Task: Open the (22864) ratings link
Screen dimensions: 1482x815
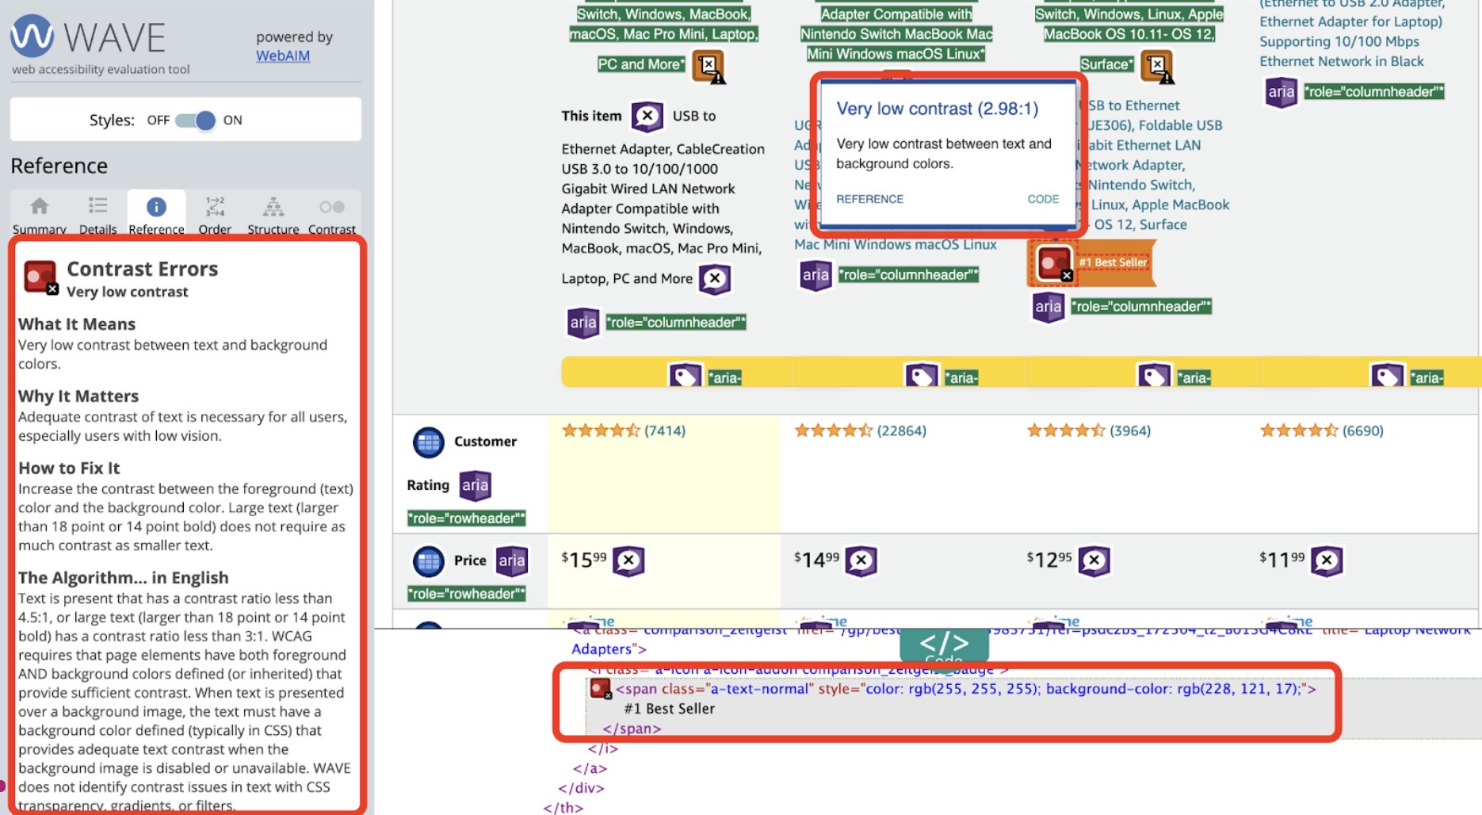Action: [901, 430]
